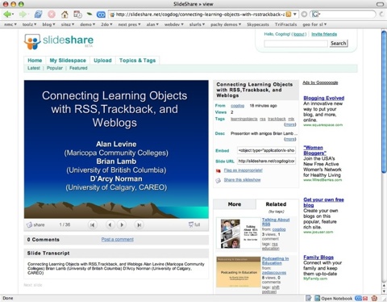Reload the page with the refresh icon
Image resolution: width=387 pixels, height=302 pixels.
[x=38, y=14]
